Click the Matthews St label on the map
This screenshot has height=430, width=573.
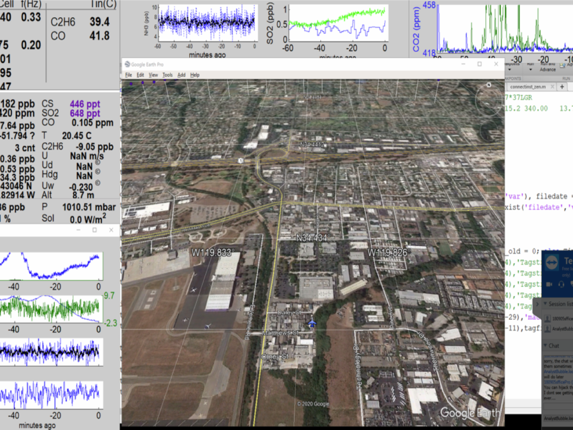(x=280, y=333)
